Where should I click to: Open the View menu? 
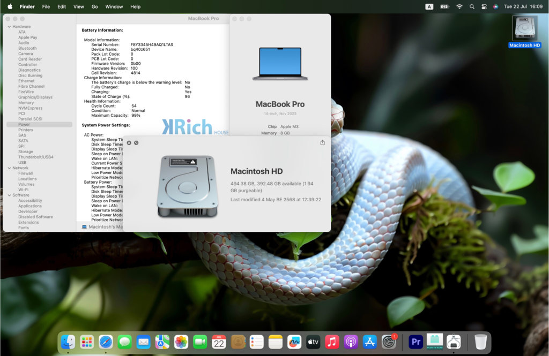78,6
